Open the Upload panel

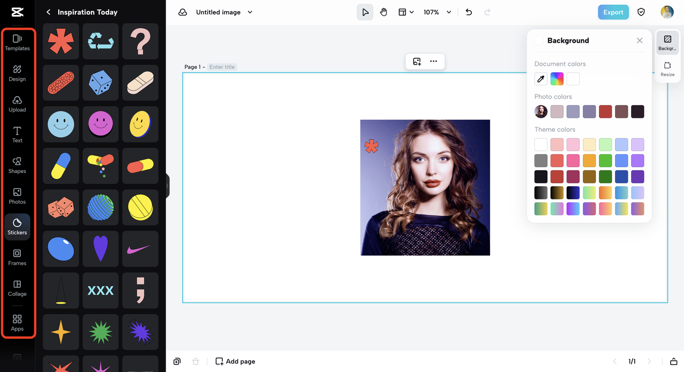point(17,104)
